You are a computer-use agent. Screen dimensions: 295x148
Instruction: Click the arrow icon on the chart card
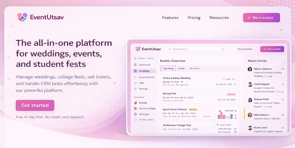click(x=236, y=111)
